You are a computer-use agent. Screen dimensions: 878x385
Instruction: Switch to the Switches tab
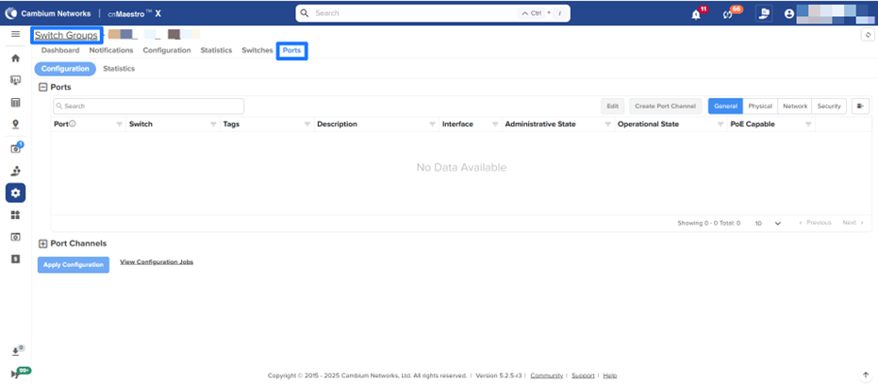[x=257, y=50]
